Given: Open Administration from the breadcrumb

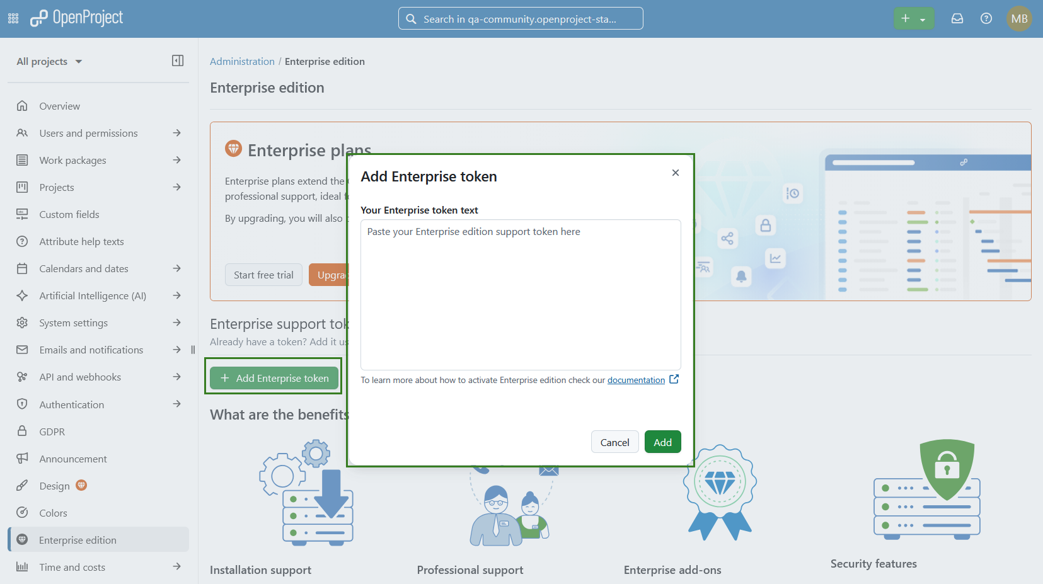Looking at the screenshot, I should pyautogui.click(x=243, y=61).
